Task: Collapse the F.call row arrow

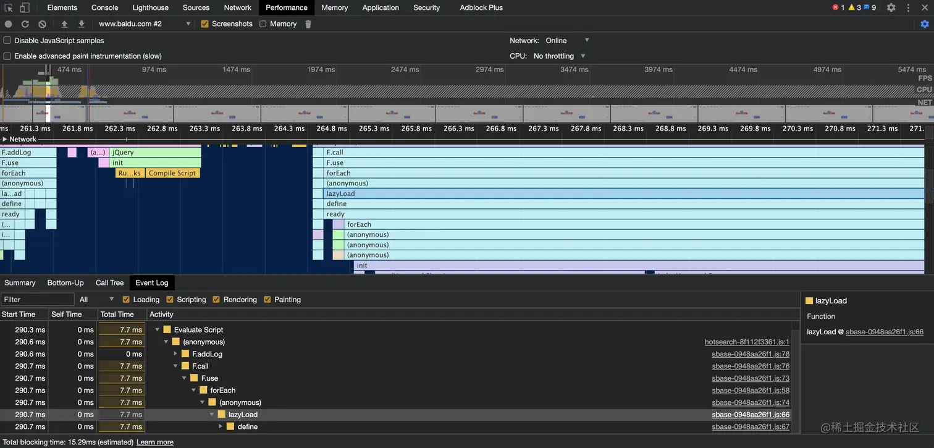Action: pyautogui.click(x=175, y=366)
